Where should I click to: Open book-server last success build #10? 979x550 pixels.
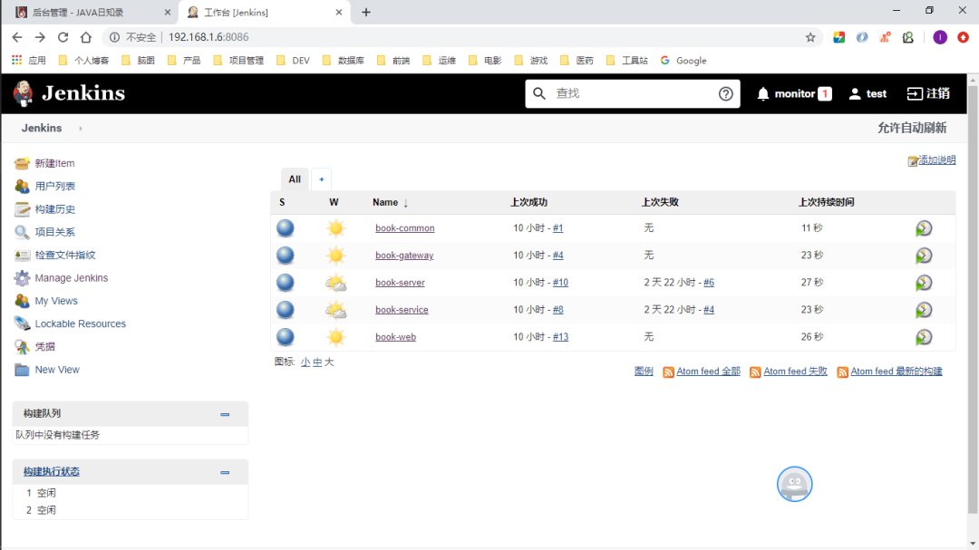[x=561, y=283]
